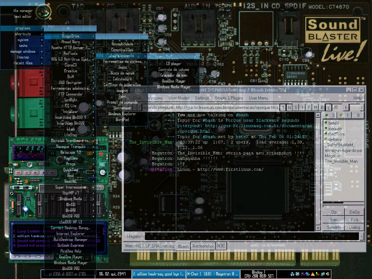
Task: Toggle channel limit L button
Action: (328, 108)
